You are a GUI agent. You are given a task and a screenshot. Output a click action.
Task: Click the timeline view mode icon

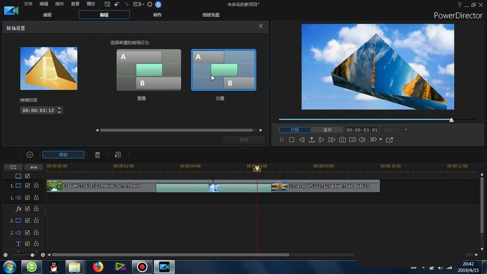[13, 167]
